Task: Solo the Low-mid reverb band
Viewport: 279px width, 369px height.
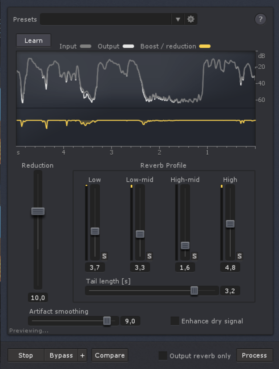Action: tap(149, 256)
